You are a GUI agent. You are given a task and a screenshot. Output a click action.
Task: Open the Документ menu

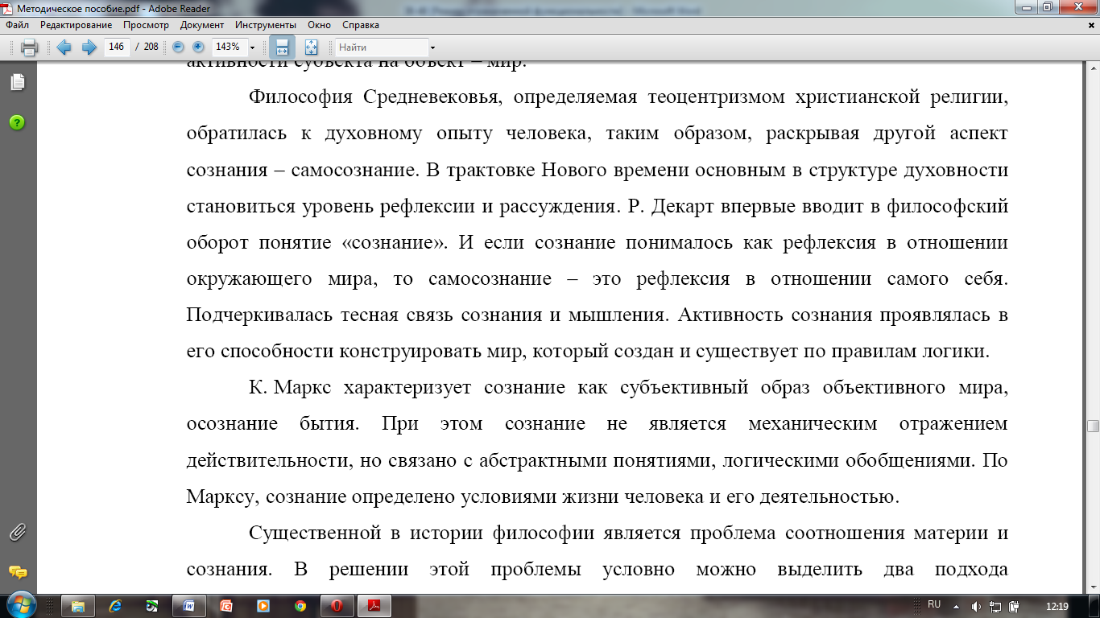(202, 25)
